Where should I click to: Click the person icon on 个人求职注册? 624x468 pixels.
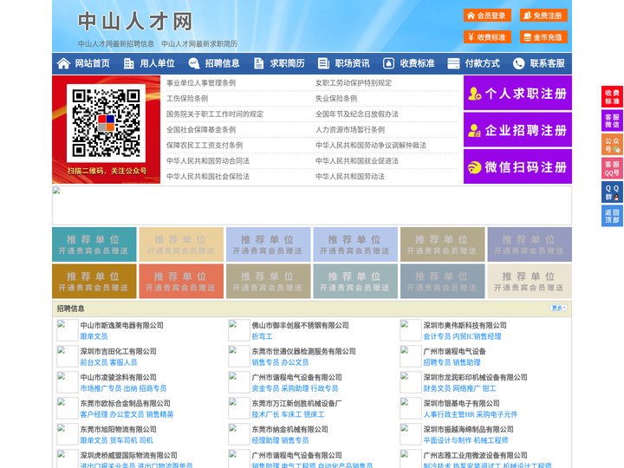(x=474, y=94)
